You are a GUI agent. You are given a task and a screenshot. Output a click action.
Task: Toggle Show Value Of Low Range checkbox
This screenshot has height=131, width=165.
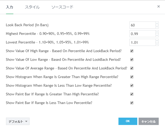coord(132,59)
